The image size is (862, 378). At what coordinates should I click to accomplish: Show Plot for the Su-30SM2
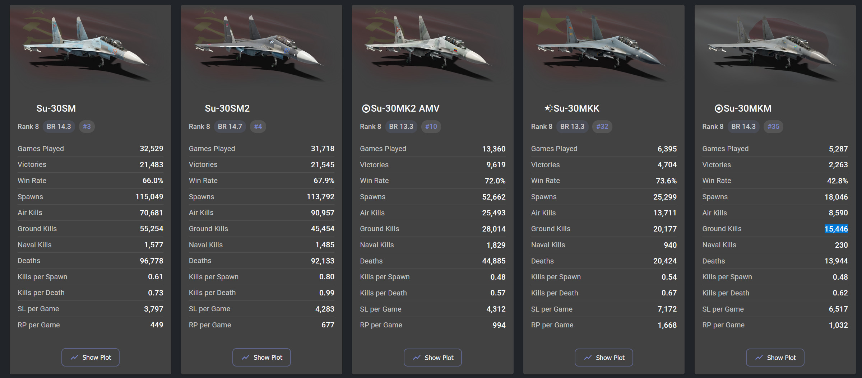tap(261, 357)
